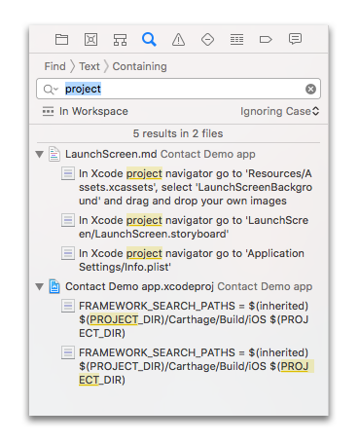Click '5 results in 2 files' summary
Viewport: 359px width, 442px height.
click(x=178, y=133)
